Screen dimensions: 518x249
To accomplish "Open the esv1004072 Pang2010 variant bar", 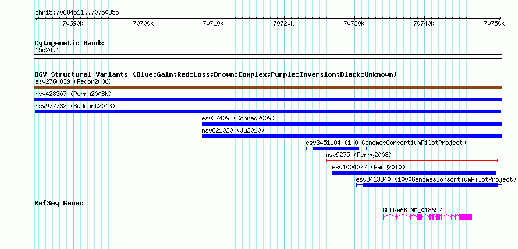I will (x=414, y=173).
